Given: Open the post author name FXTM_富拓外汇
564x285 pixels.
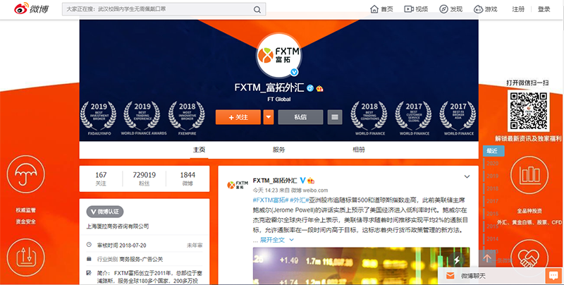Looking at the screenshot, I should 275,181.
